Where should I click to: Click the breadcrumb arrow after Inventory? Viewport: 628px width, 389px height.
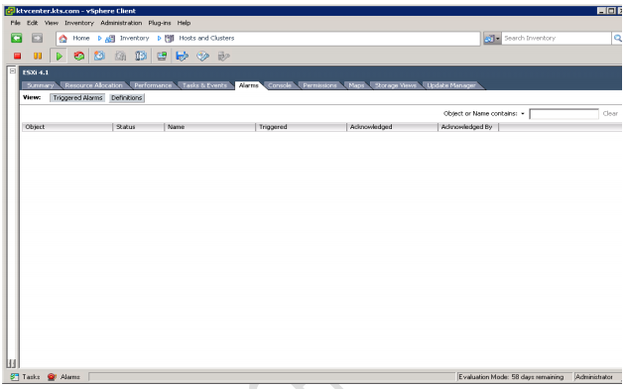tap(159, 39)
